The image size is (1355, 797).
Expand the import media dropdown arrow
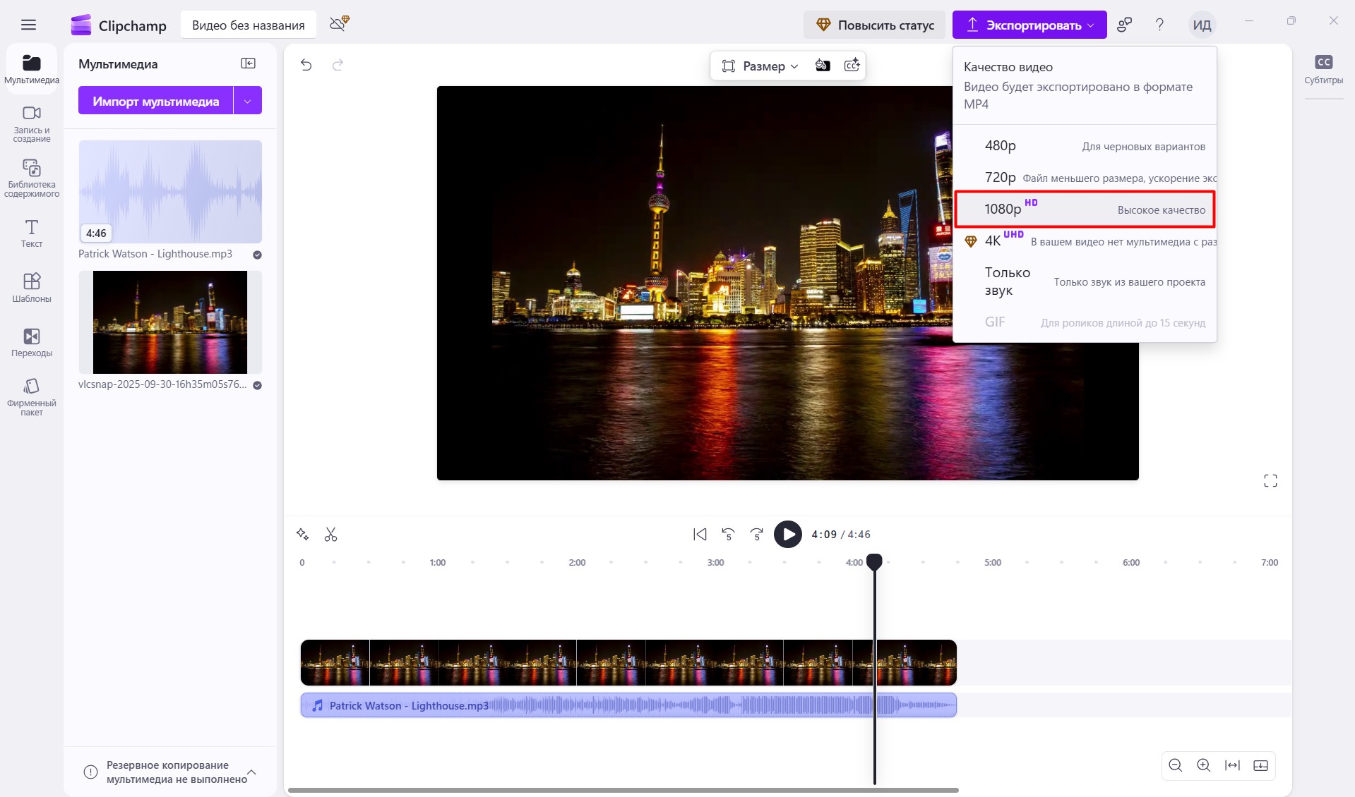point(247,101)
